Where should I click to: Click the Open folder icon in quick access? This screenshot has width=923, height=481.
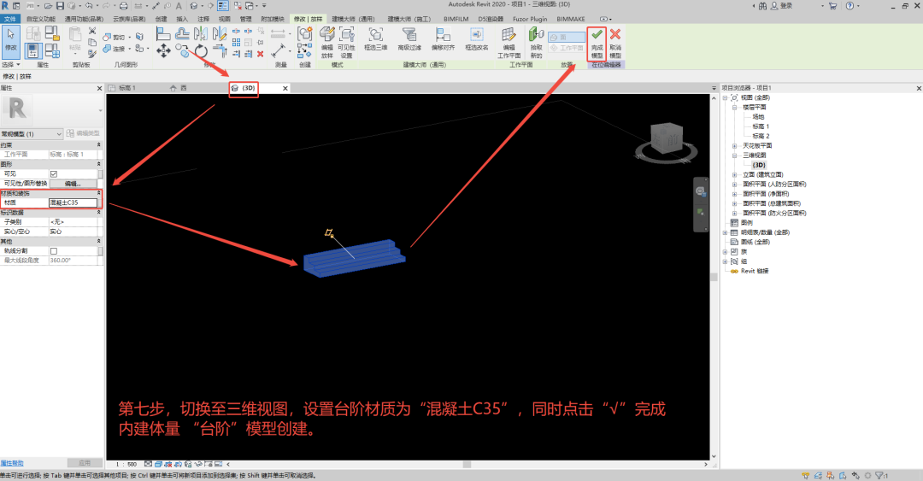[x=48, y=6]
